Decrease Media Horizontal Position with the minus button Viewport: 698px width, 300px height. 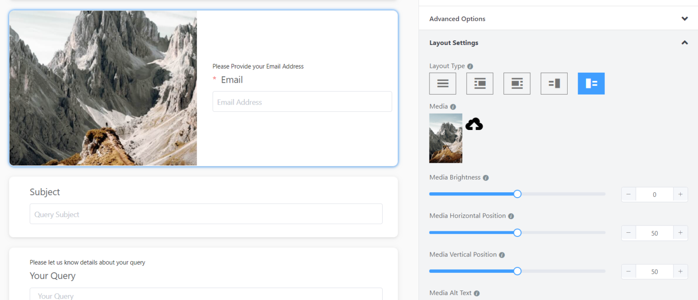pos(628,233)
